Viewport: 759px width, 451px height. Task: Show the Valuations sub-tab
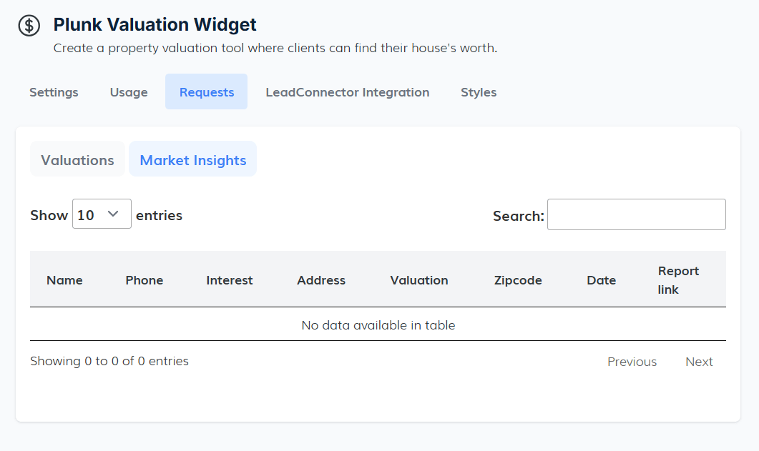point(77,160)
